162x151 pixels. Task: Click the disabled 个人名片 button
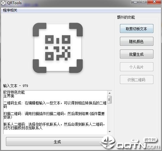(x=137, y=67)
